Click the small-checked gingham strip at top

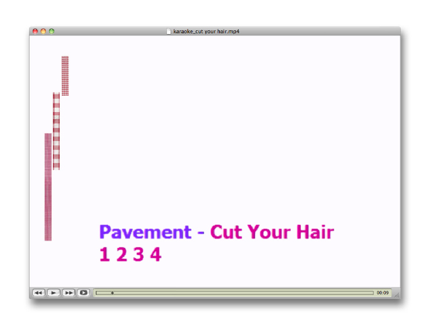[65, 76]
